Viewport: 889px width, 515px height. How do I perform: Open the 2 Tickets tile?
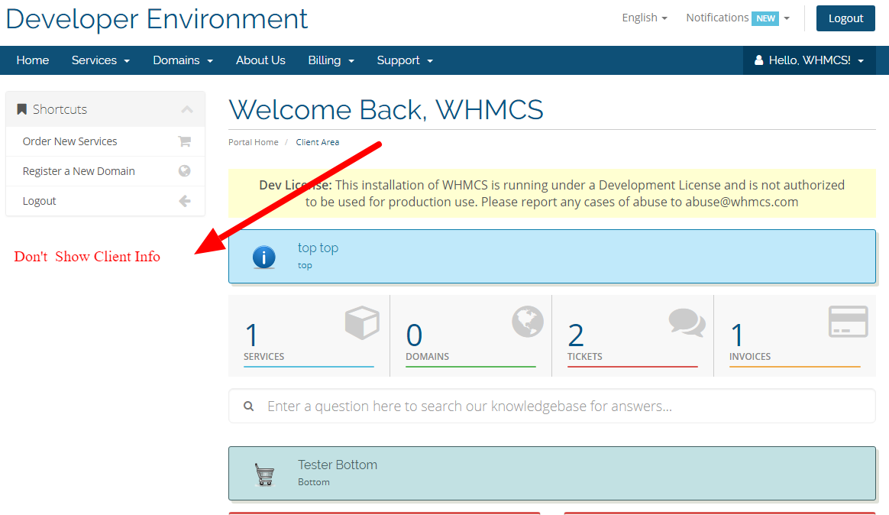[632, 335]
